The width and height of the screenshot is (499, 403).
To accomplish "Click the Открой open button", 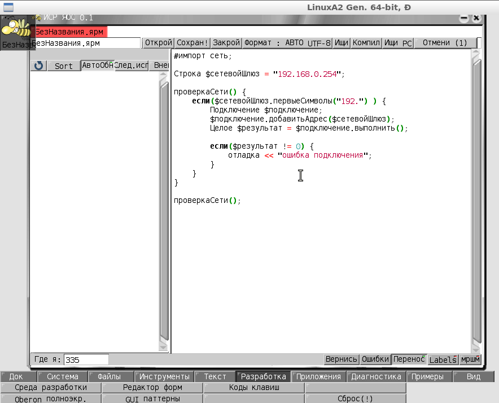I will coord(158,43).
